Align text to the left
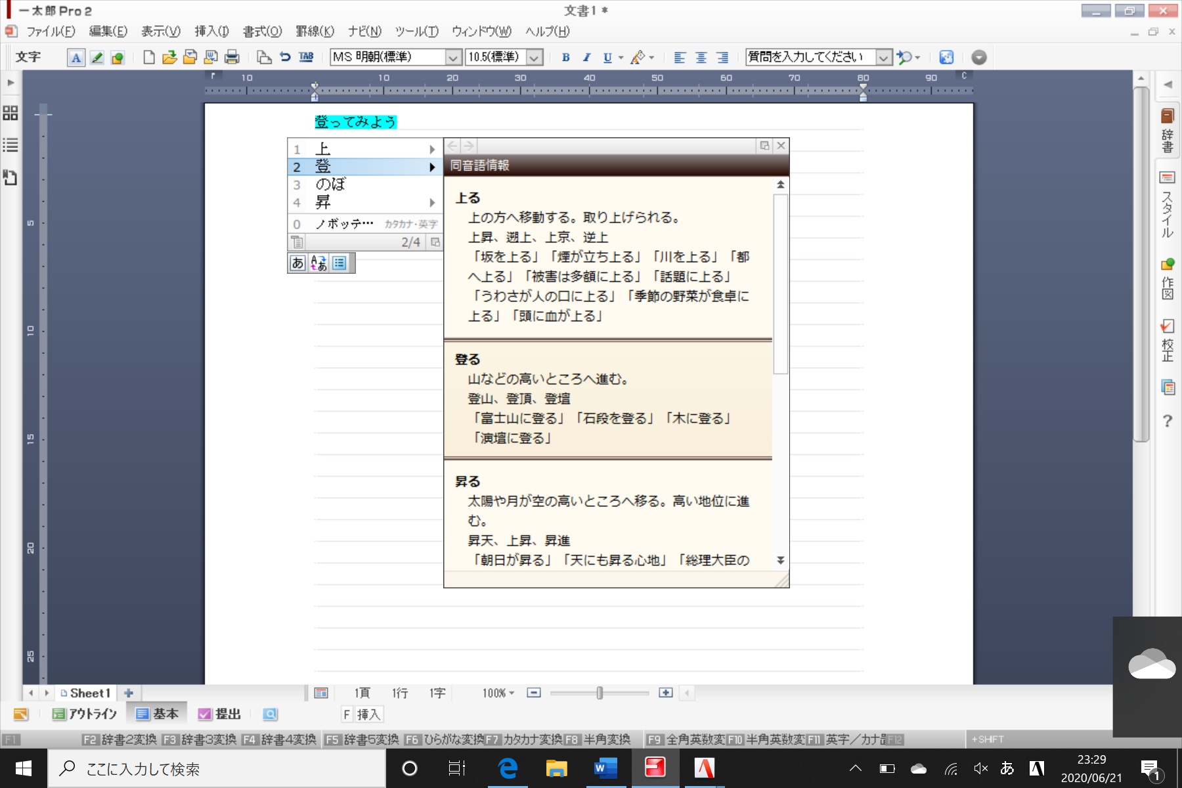1182x788 pixels. (680, 57)
